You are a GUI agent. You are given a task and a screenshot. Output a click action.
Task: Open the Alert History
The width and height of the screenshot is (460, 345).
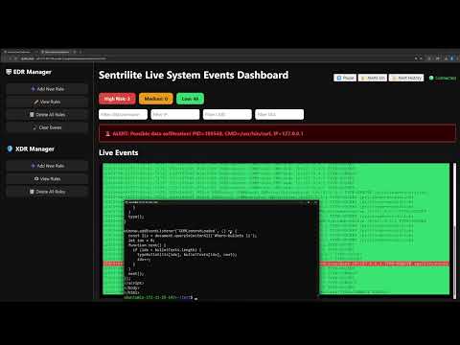(406, 78)
